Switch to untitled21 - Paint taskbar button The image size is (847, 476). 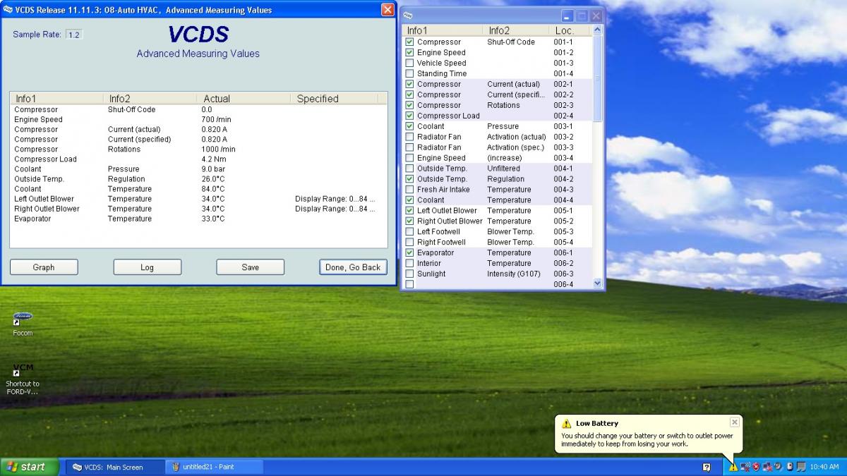click(215, 467)
